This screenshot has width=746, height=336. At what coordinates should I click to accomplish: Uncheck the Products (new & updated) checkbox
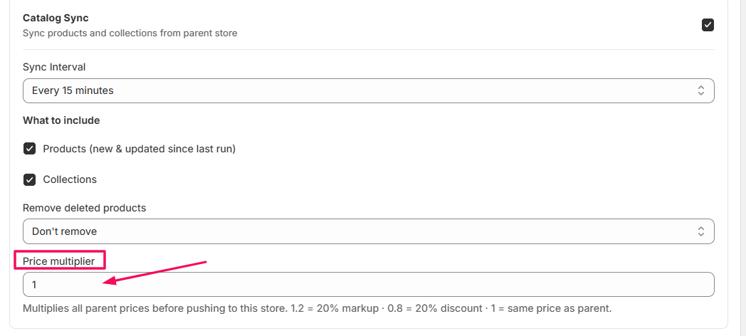tap(29, 149)
